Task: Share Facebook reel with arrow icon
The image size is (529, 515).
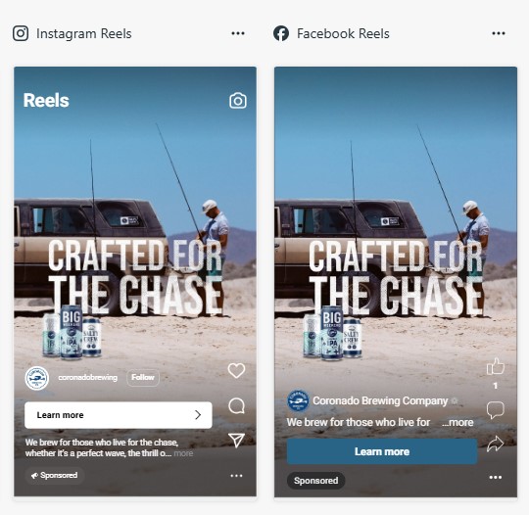Action: point(496,445)
